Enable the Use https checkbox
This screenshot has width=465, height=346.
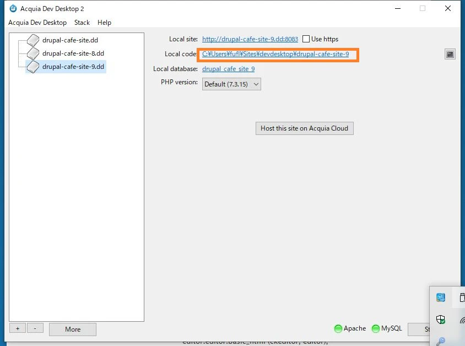pyautogui.click(x=306, y=39)
